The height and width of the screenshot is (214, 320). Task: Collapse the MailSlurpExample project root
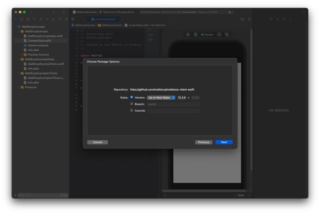pos(16,27)
